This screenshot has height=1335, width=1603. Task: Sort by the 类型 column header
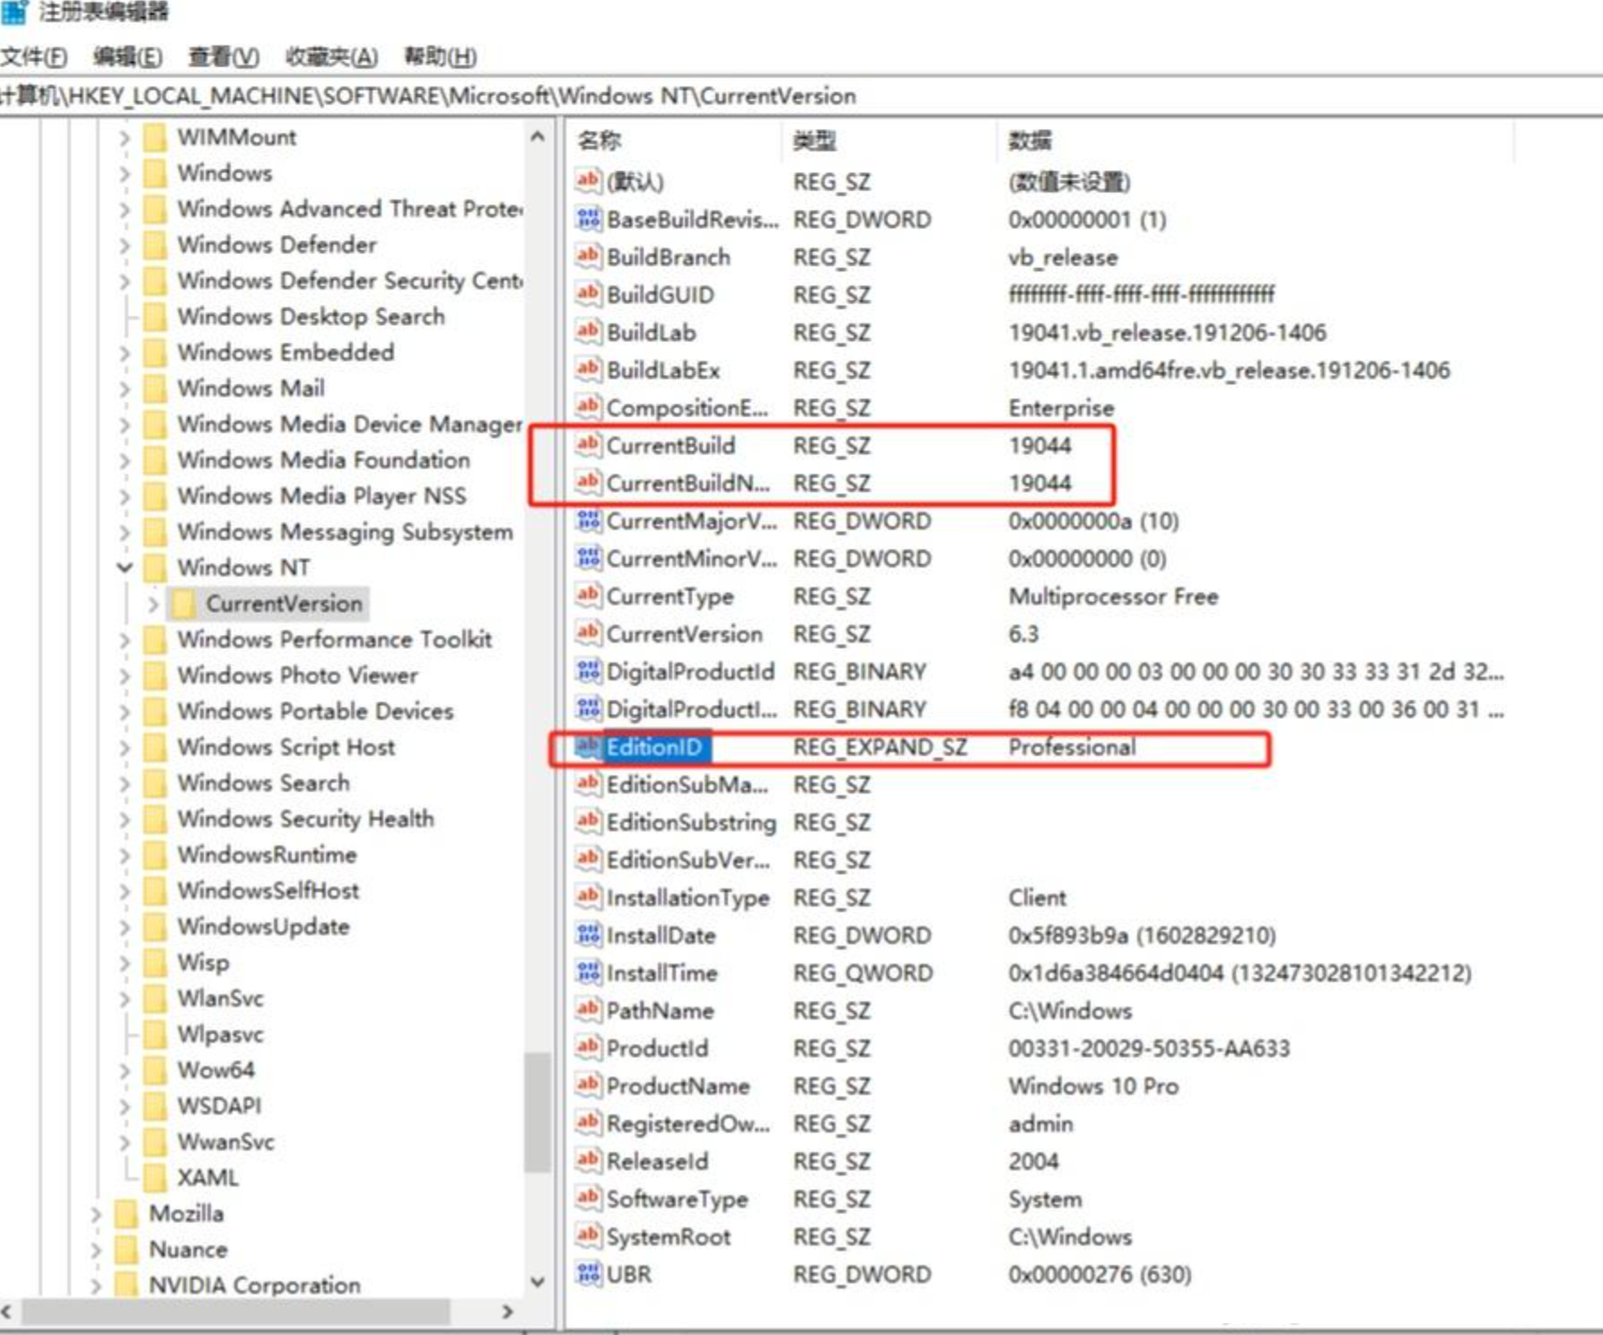(x=889, y=140)
